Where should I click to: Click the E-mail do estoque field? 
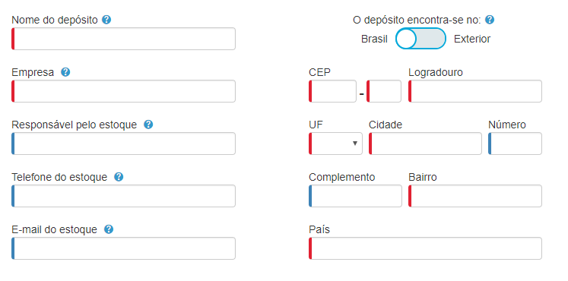pos(123,248)
